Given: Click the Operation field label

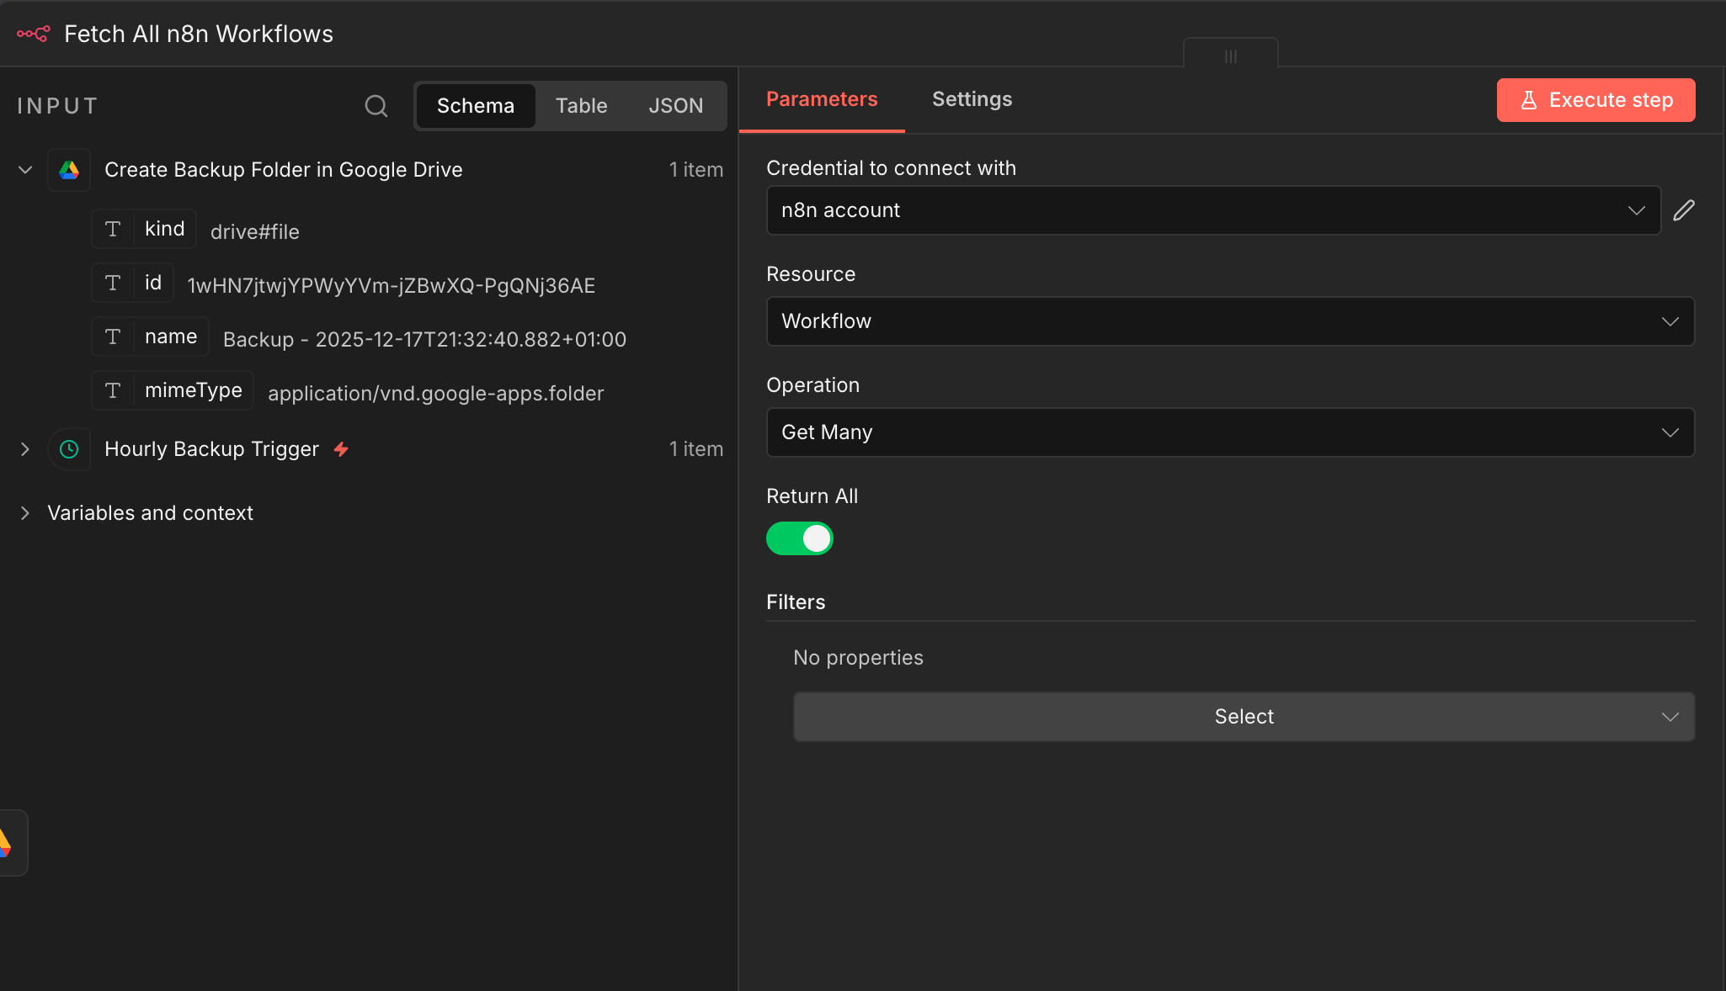Looking at the screenshot, I should pos(813,385).
